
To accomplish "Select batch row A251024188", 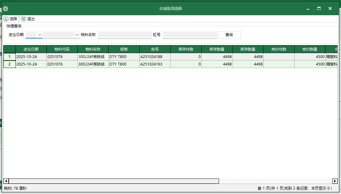I will [x=155, y=56].
